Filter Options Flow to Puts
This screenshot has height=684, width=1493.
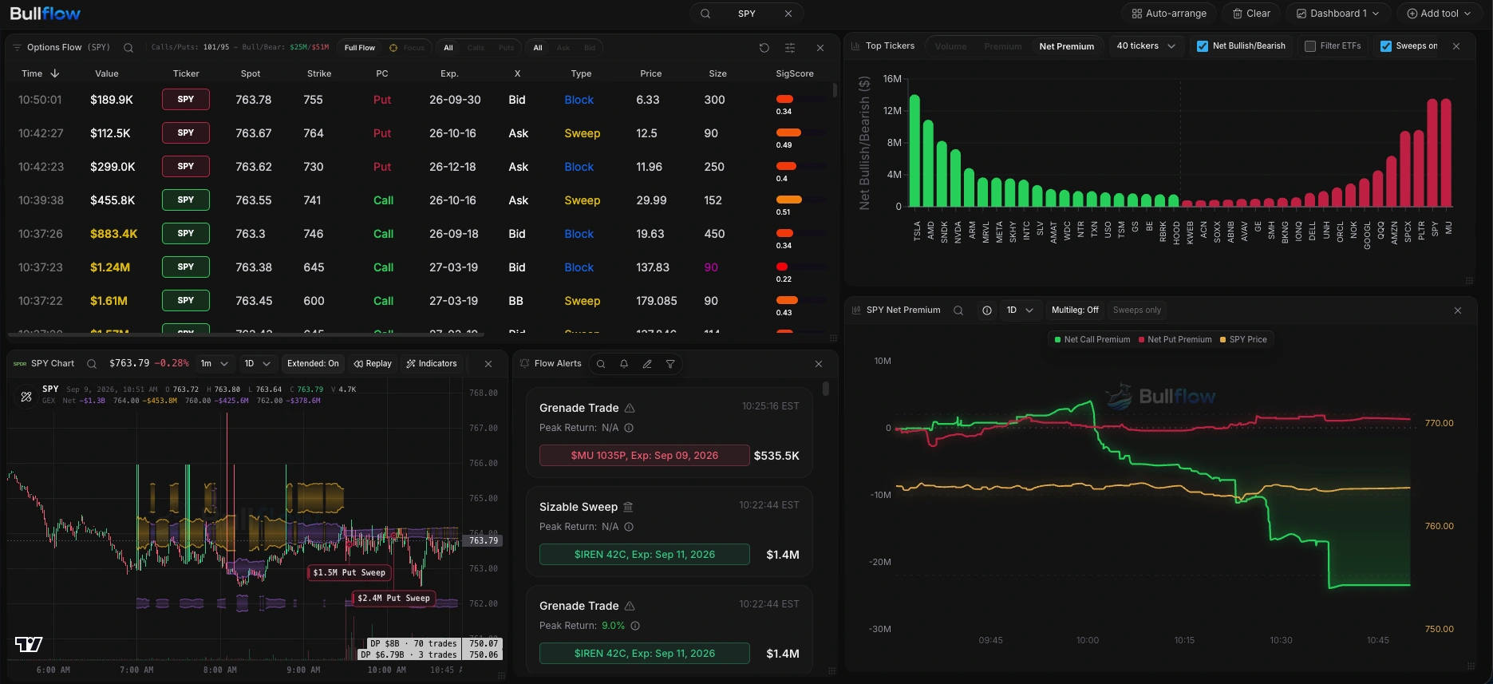pos(506,48)
